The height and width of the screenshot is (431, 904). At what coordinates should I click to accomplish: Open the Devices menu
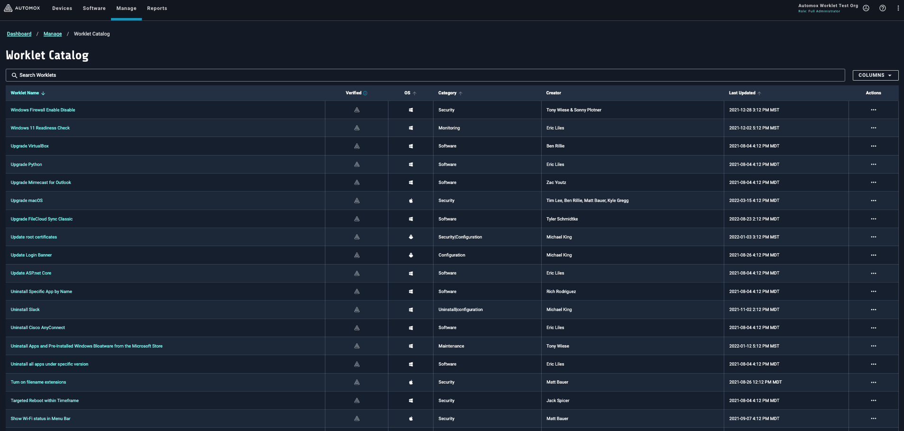[x=62, y=9]
